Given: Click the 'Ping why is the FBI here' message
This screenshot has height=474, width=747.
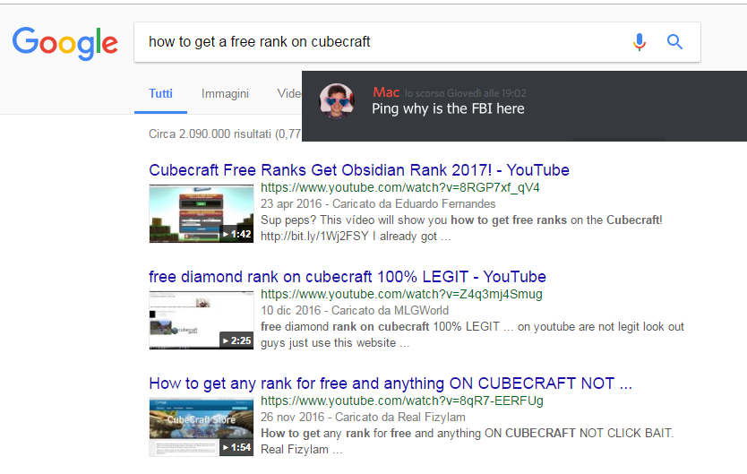Looking at the screenshot, I should coord(448,109).
